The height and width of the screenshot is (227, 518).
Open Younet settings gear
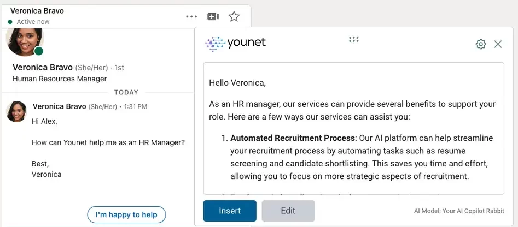click(x=481, y=44)
